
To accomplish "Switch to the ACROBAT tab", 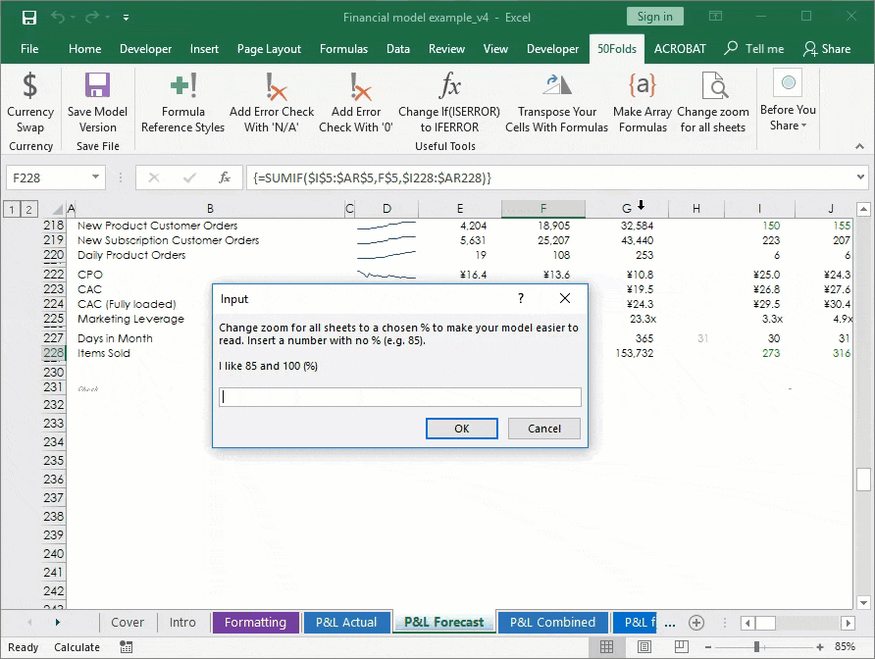I will [x=680, y=49].
